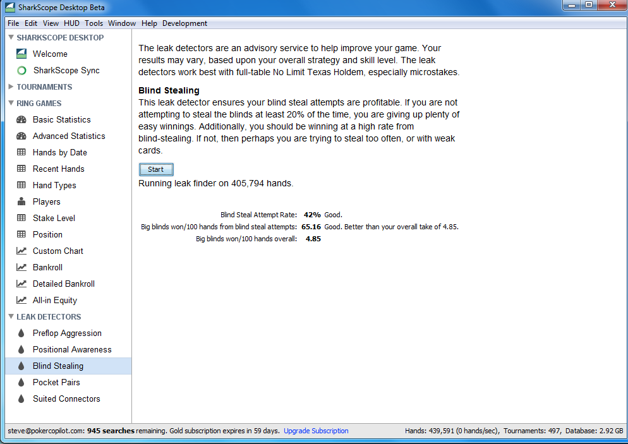Open the Edit menu
The width and height of the screenshot is (628, 444).
(x=31, y=23)
